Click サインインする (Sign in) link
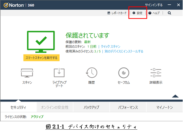The width and height of the screenshot is (183, 133). (154, 5)
